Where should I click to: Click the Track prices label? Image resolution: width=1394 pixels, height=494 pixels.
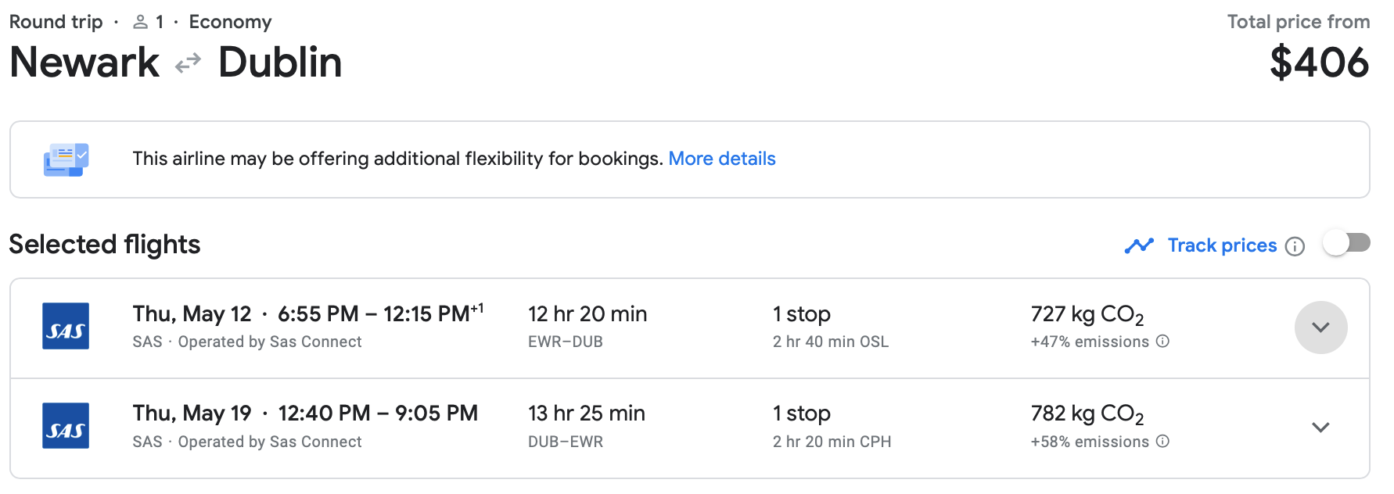[x=1222, y=245]
